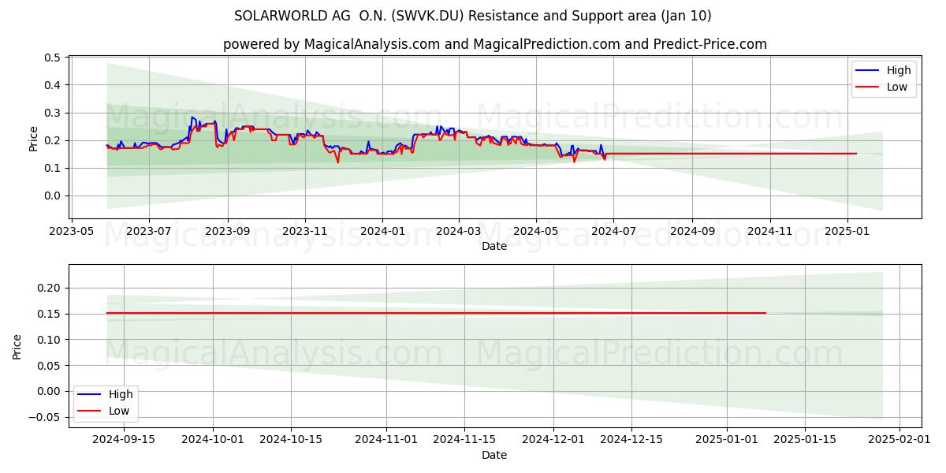946x473 pixels.
Task: Click the '2024-09-15' x-axis label in the bottom chart
Action: [124, 441]
